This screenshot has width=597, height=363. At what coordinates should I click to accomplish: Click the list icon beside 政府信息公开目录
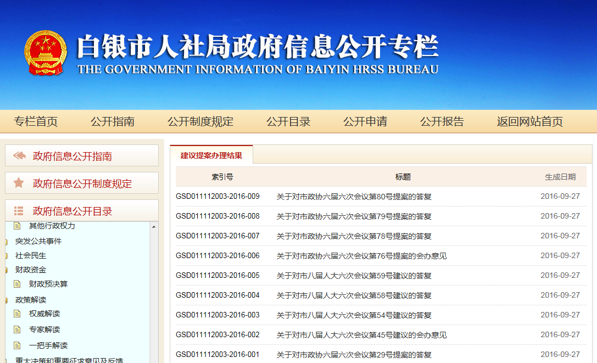click(19, 211)
